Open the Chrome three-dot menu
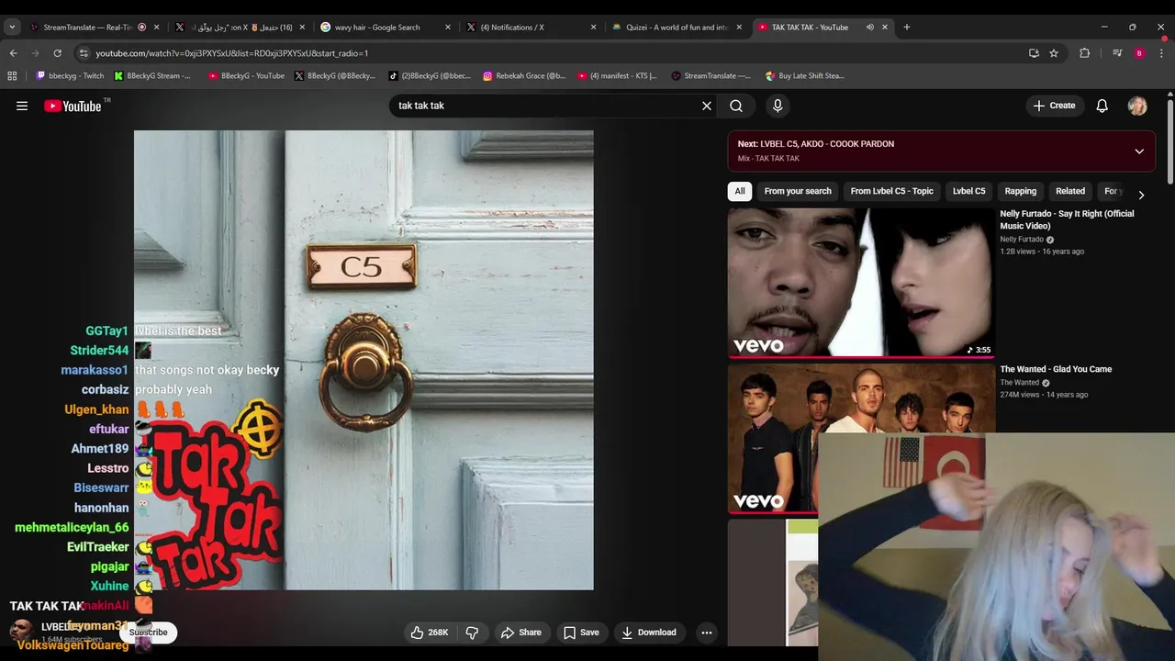Screen dimensions: 1175x661 1161,53
